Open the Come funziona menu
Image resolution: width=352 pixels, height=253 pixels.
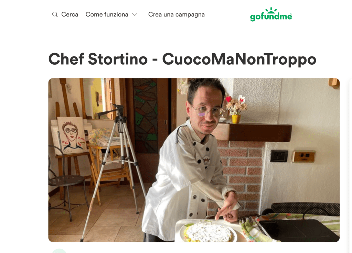[107, 14]
